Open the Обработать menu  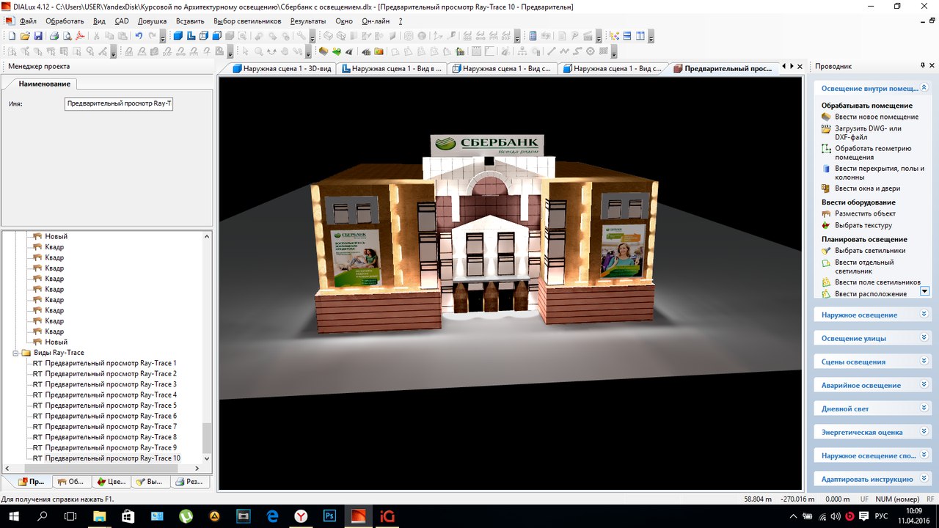click(x=65, y=21)
